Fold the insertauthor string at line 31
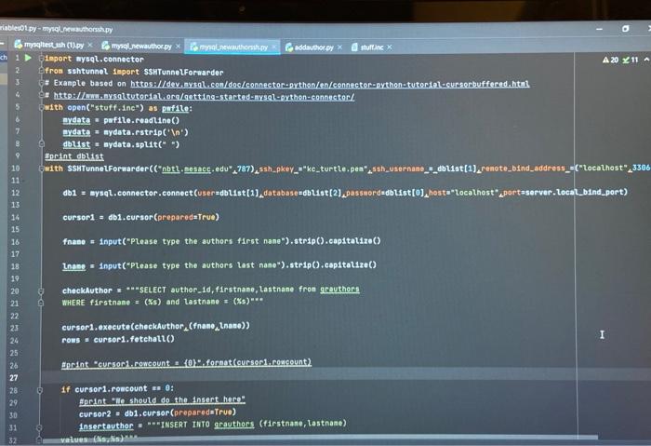The width and height of the screenshot is (651, 446). [x=39, y=426]
